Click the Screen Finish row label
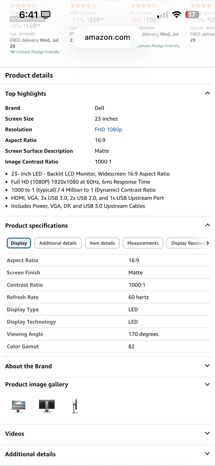The width and height of the screenshot is (215, 466). click(23, 272)
